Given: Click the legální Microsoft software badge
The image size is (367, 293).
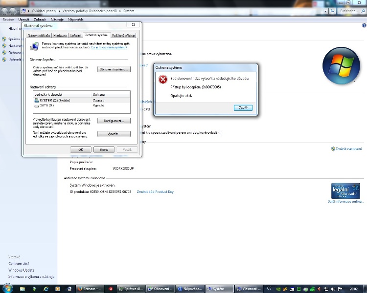Looking at the screenshot, I should [x=345, y=189].
